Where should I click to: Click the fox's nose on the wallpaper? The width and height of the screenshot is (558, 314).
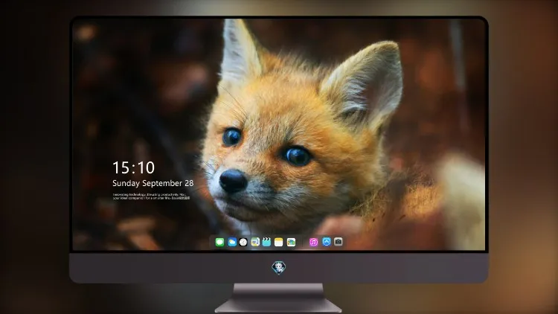[233, 181]
